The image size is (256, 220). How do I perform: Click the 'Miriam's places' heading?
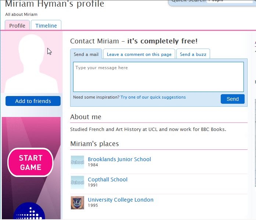click(94, 143)
